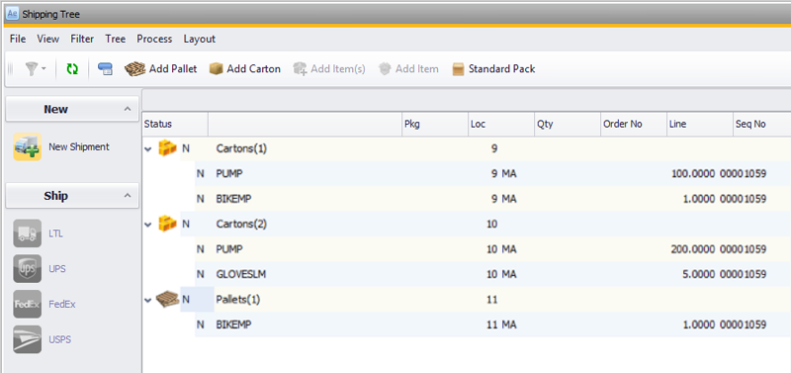Click the Standard Pack button

click(x=493, y=69)
